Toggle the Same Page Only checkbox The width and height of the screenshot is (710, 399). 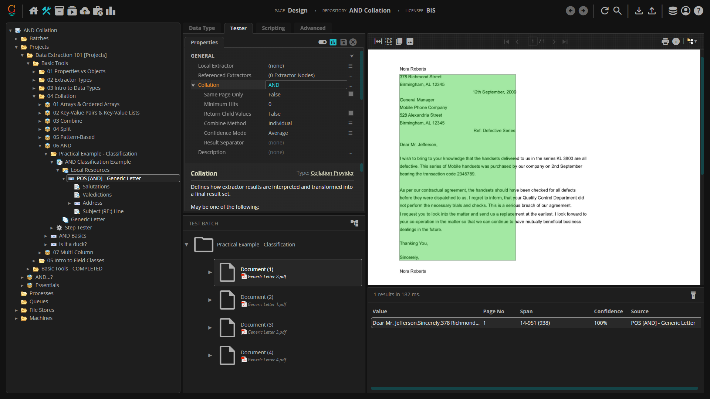(x=351, y=94)
